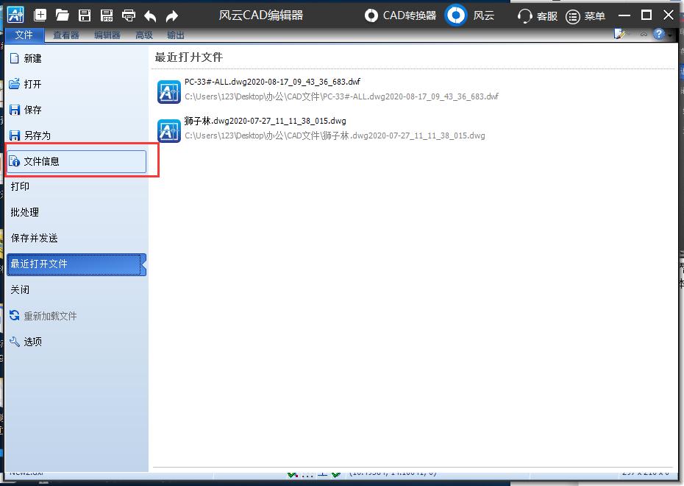Choose 新建 in the file menu
Image resolution: width=684 pixels, height=486 pixels.
76,58
